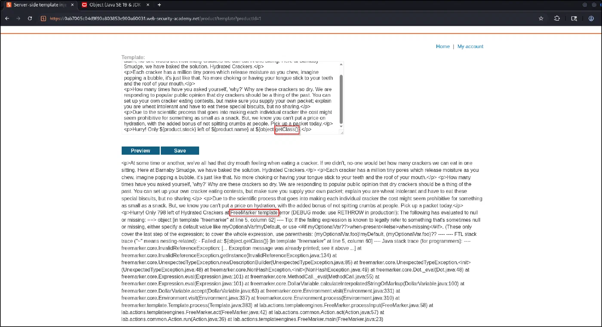The image size is (602, 327).
Task: Open the browser extensions puzzle icon
Action: tap(557, 18)
